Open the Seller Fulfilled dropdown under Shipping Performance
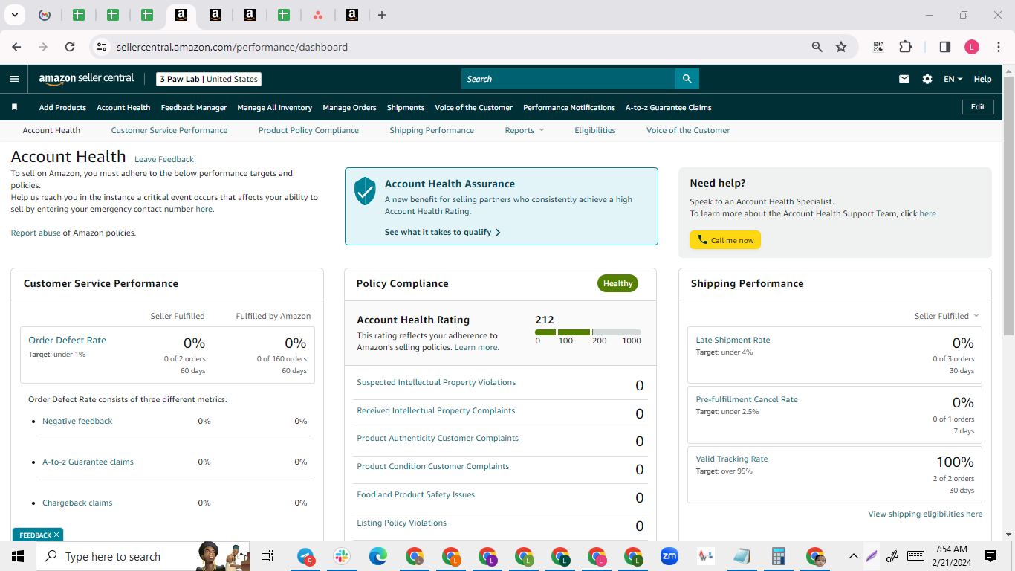 947,316
